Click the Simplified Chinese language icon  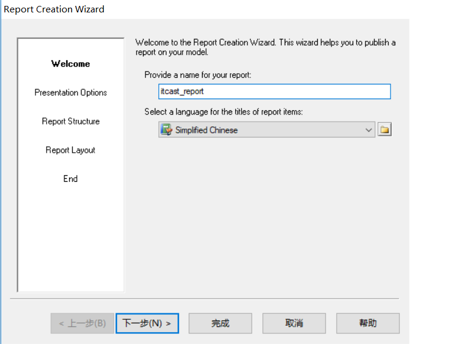pos(166,129)
